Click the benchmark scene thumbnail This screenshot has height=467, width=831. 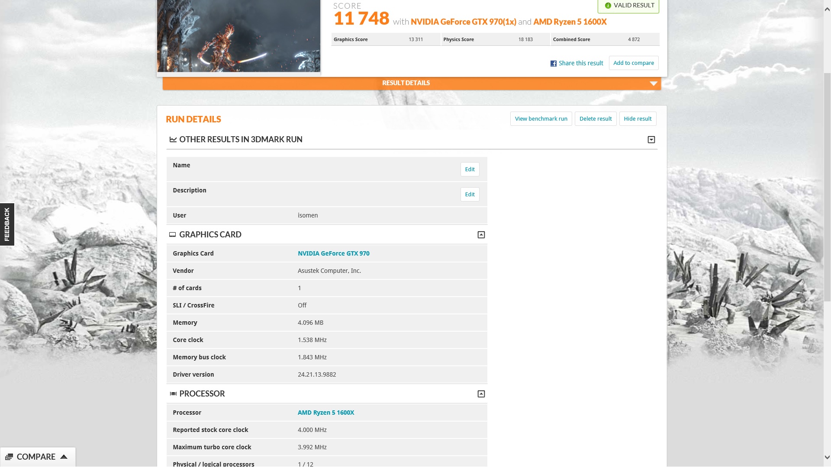tap(238, 35)
